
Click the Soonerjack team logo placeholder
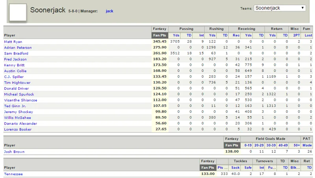pyautogui.click(x=18, y=12)
